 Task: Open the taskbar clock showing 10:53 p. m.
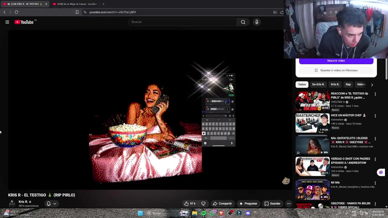377,213
